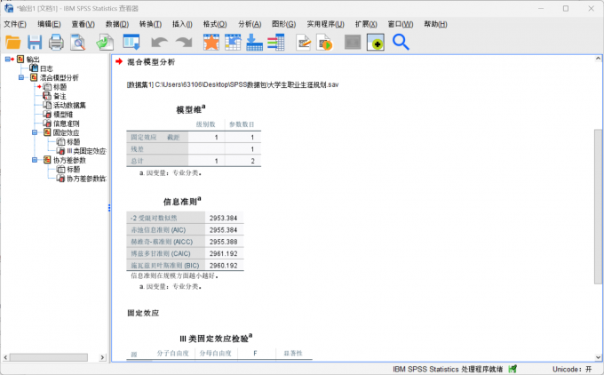The height and width of the screenshot is (375, 604).
Task: Click outline pane left scroll arrow
Action: pyautogui.click(x=5, y=357)
